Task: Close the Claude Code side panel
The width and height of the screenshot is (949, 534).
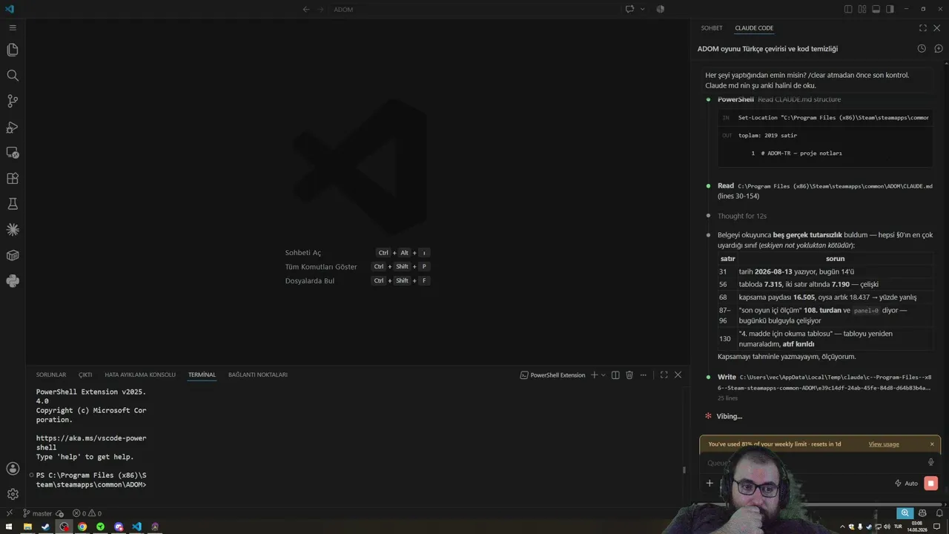Action: [x=937, y=28]
